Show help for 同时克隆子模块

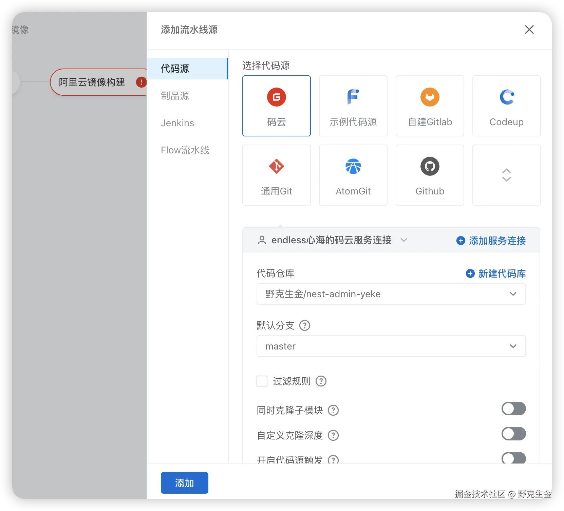(333, 410)
